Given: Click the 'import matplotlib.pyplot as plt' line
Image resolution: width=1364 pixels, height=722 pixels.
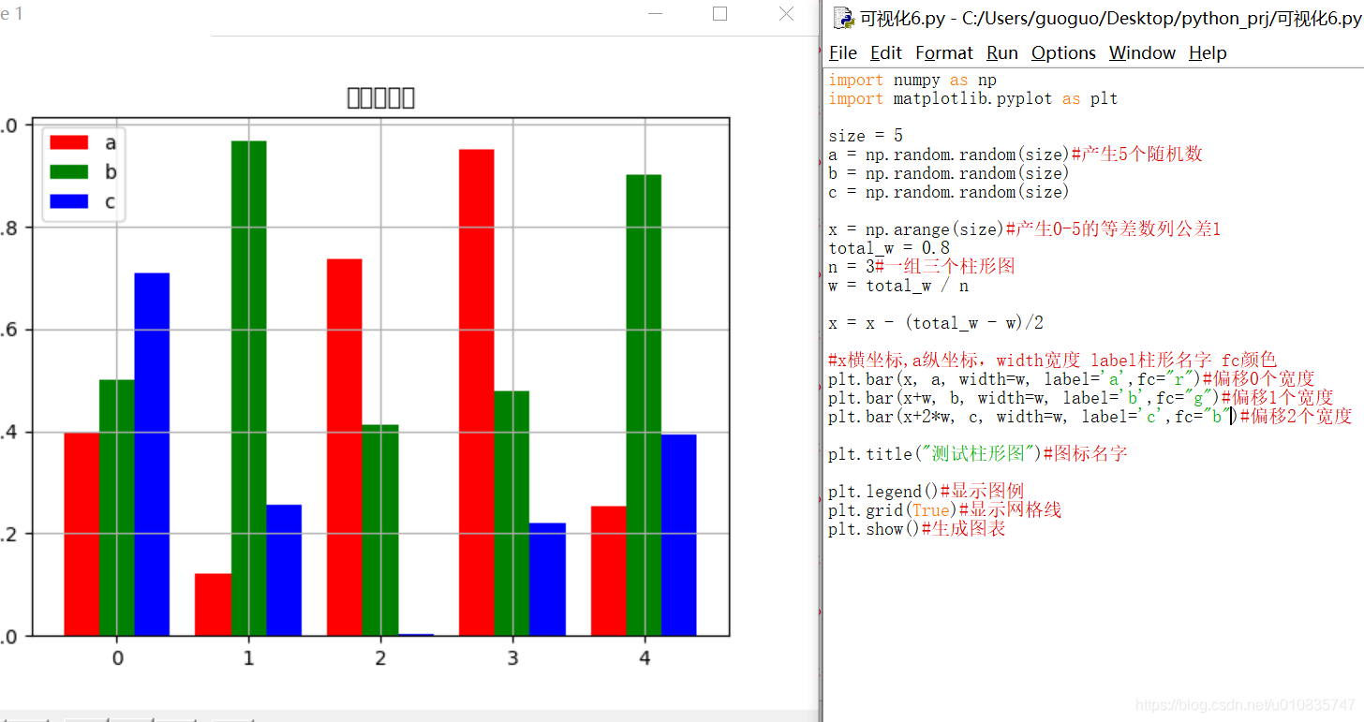Looking at the screenshot, I should point(973,98).
